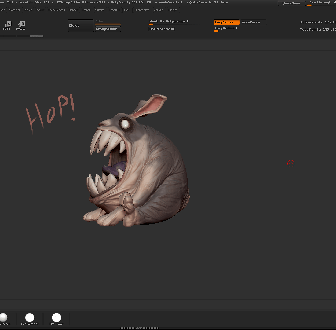Screen dimensions: 336x330
Task: Click the RTime status readout
Action: click(x=93, y=2)
